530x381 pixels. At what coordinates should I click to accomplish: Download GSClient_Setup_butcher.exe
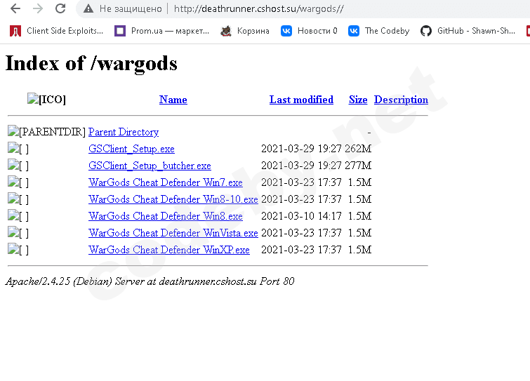[x=150, y=166]
